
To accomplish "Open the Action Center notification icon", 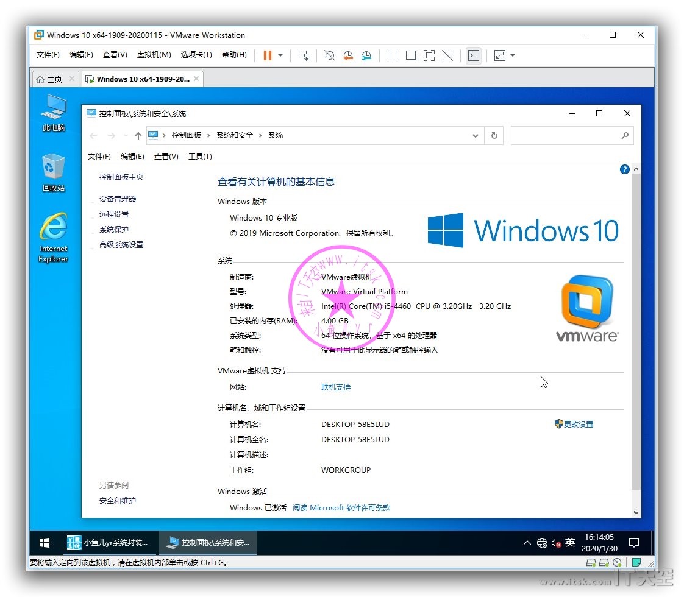I will [x=634, y=543].
